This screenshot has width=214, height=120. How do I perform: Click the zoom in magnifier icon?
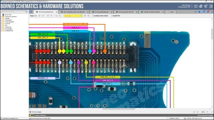pyautogui.click(x=57, y=16)
